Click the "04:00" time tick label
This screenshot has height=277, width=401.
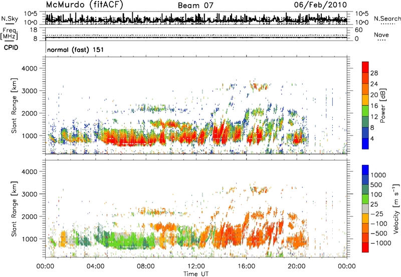tap(95, 266)
